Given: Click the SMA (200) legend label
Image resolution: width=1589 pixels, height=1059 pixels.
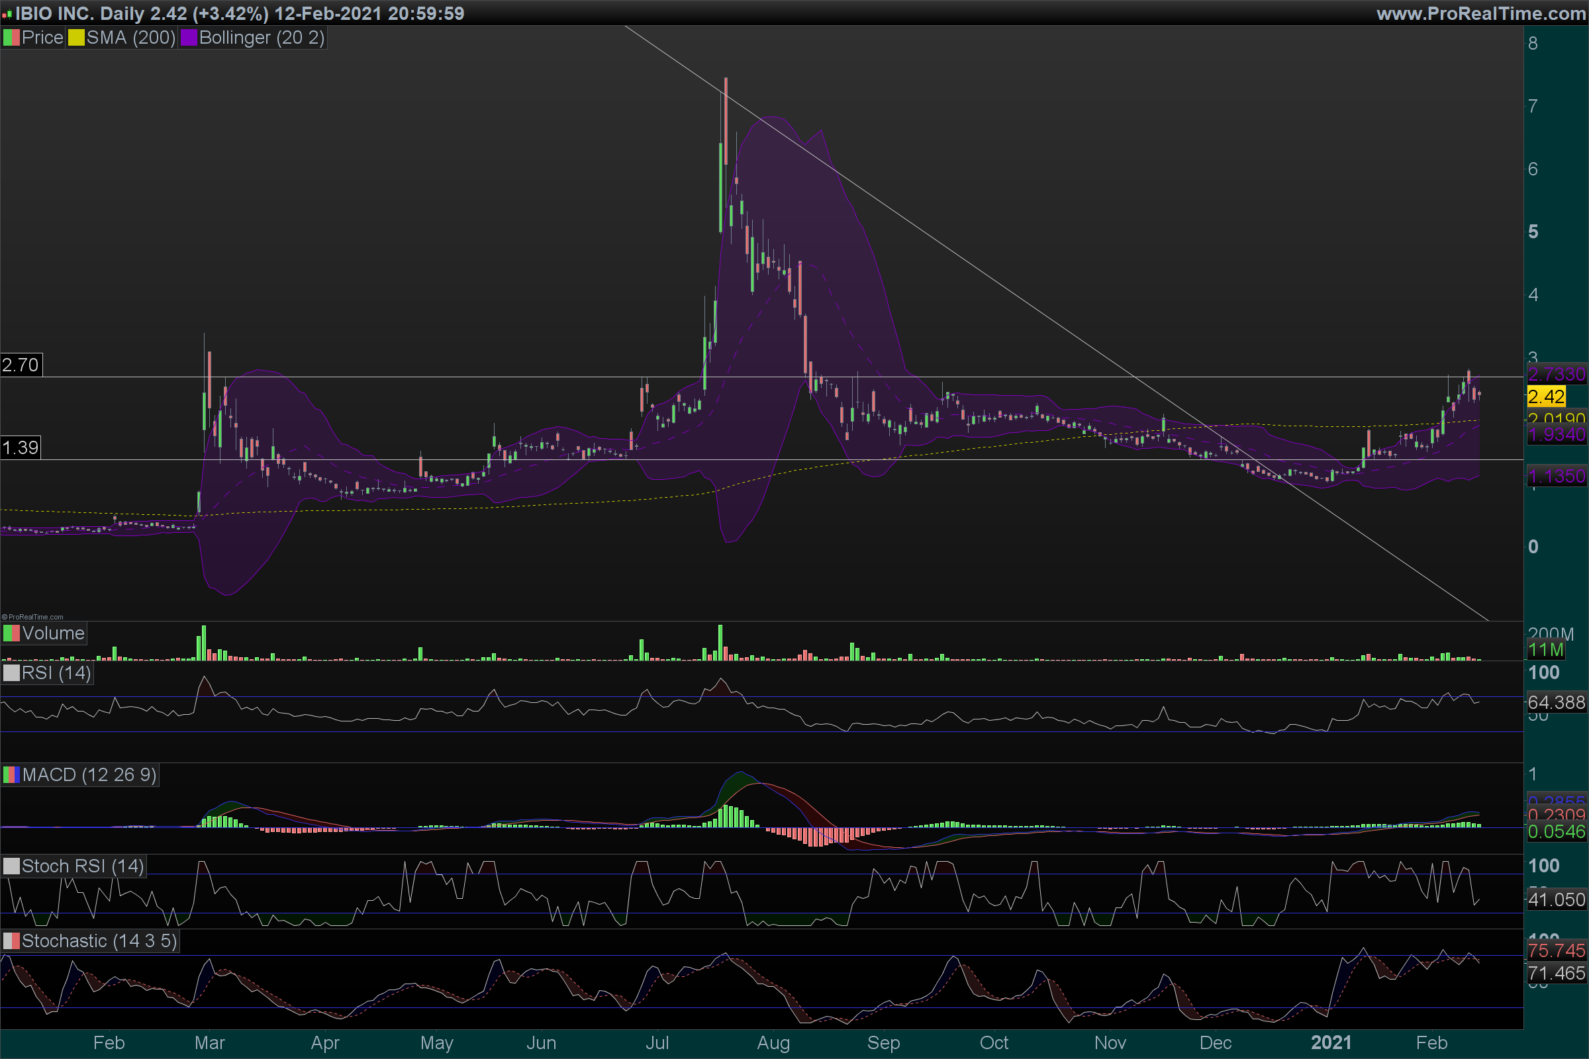Looking at the screenshot, I should [130, 38].
